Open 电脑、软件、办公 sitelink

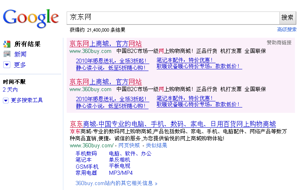pyautogui.click(x=130, y=153)
